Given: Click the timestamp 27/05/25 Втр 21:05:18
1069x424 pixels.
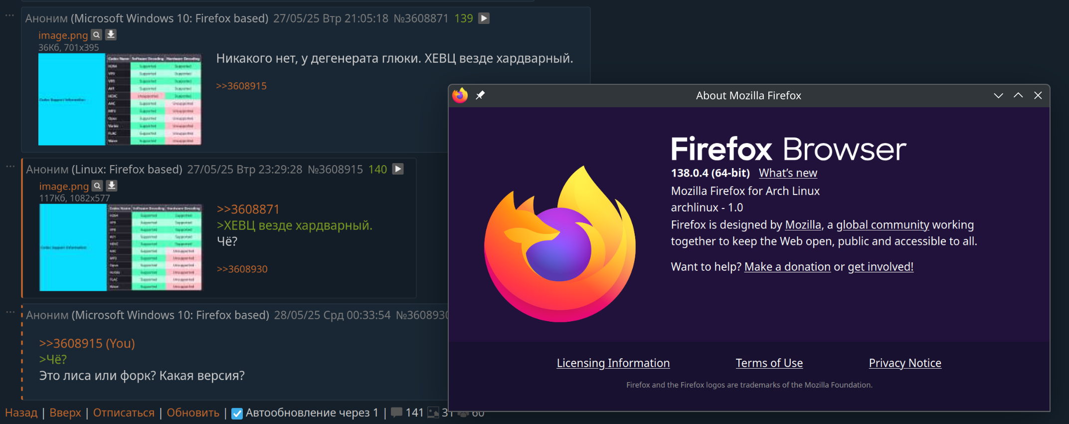Looking at the screenshot, I should (x=331, y=18).
